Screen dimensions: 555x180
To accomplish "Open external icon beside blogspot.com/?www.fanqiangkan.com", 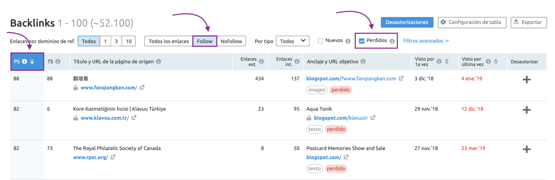I will (401, 78).
